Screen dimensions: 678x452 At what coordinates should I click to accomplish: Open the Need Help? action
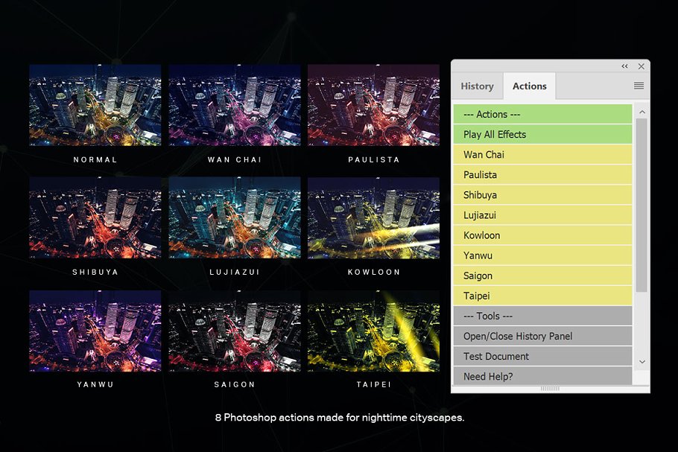pyautogui.click(x=542, y=376)
